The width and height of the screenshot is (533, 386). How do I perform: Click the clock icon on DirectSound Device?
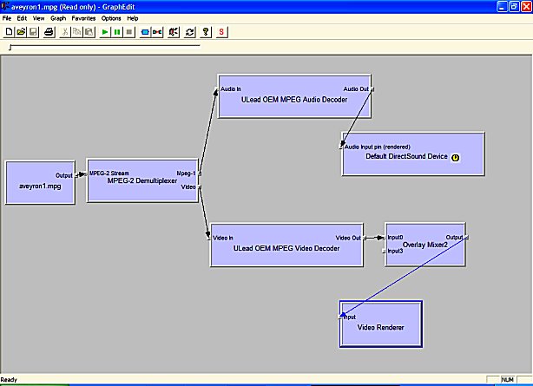point(455,158)
